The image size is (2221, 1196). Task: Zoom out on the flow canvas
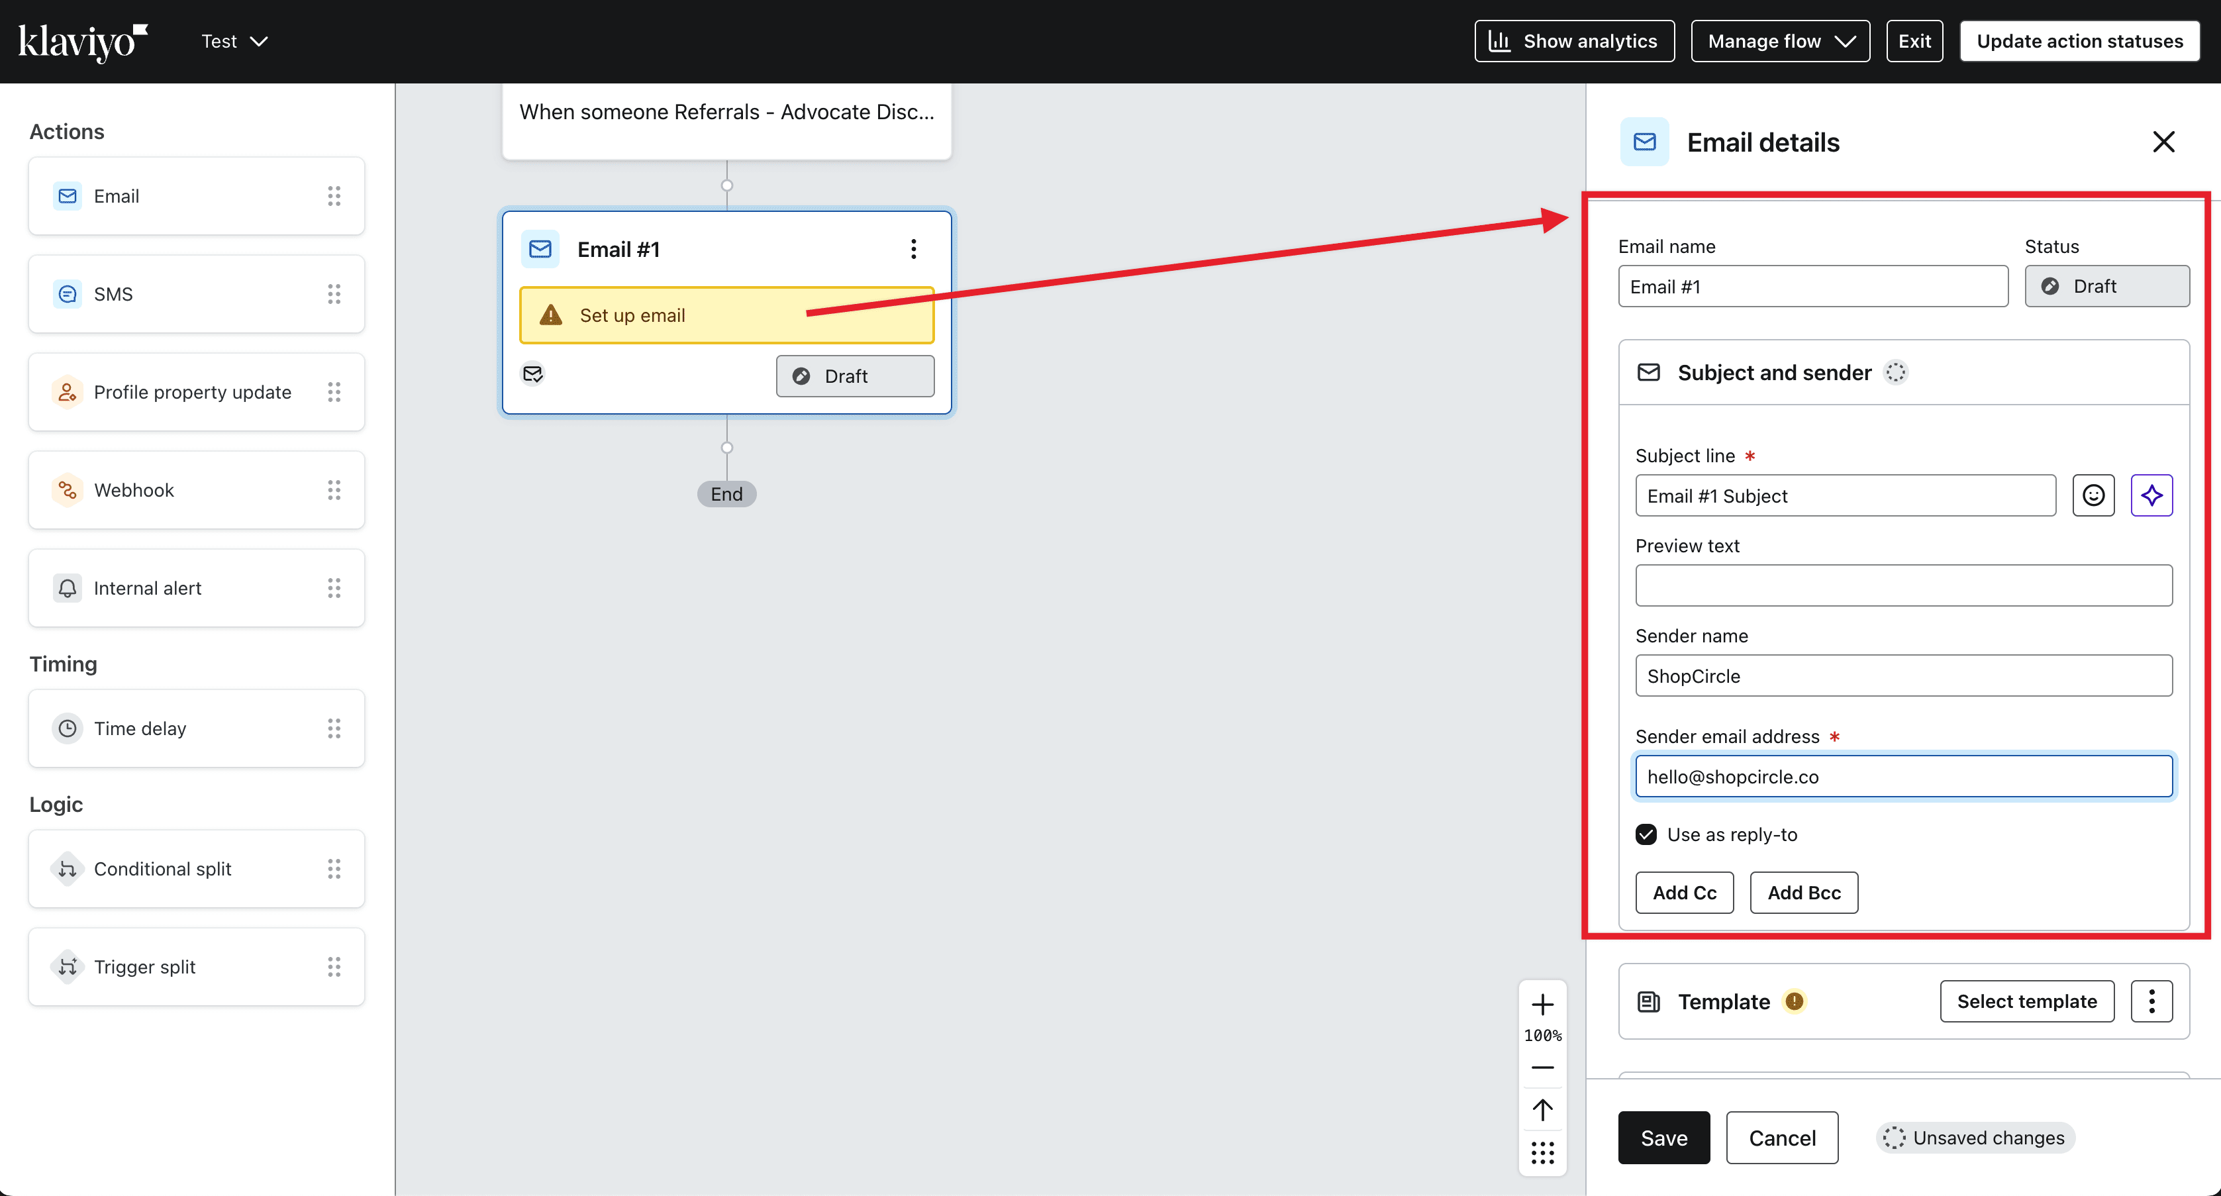[x=1542, y=1068]
